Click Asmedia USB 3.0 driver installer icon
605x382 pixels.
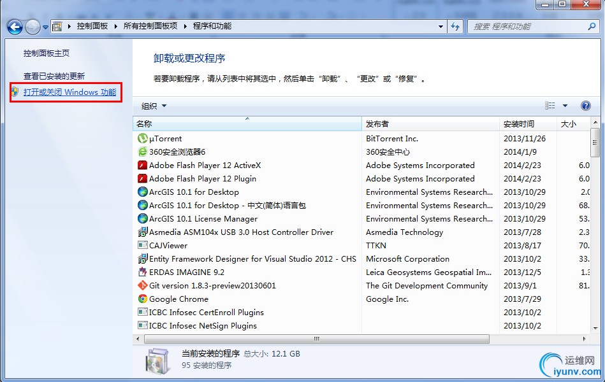point(143,232)
